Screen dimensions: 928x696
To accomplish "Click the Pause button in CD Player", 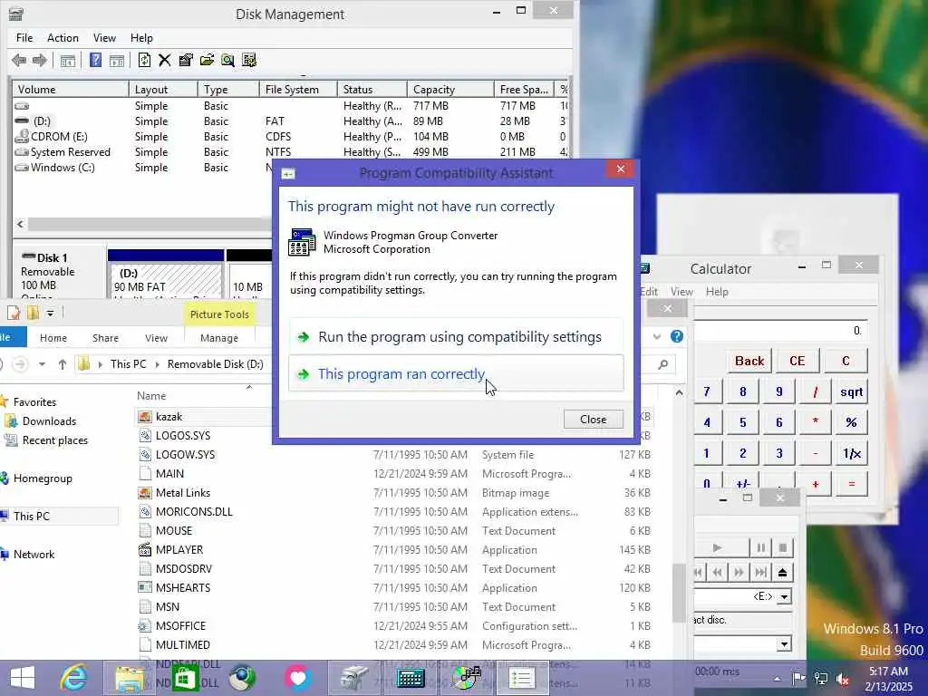I will click(x=760, y=548).
